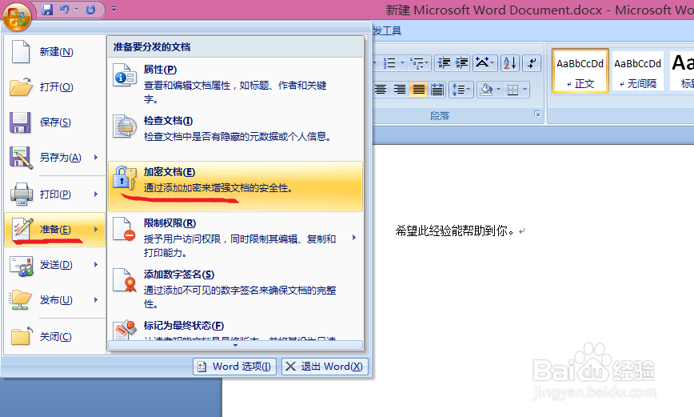Click the 属性 document properties icon
The image size is (694, 417).
(125, 76)
